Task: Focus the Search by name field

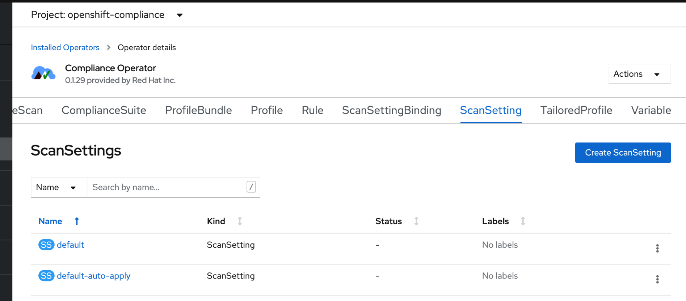Action: [x=167, y=187]
